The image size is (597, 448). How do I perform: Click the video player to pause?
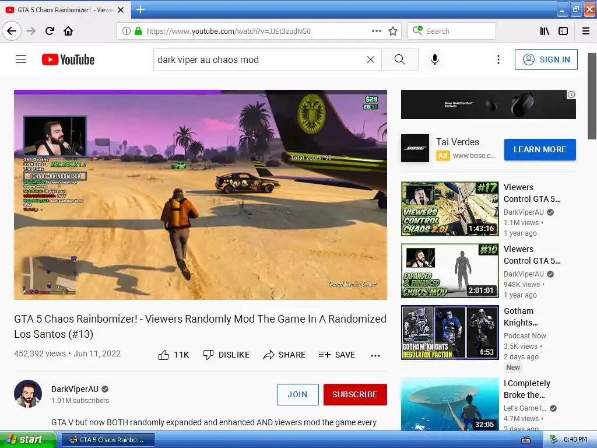(x=201, y=195)
